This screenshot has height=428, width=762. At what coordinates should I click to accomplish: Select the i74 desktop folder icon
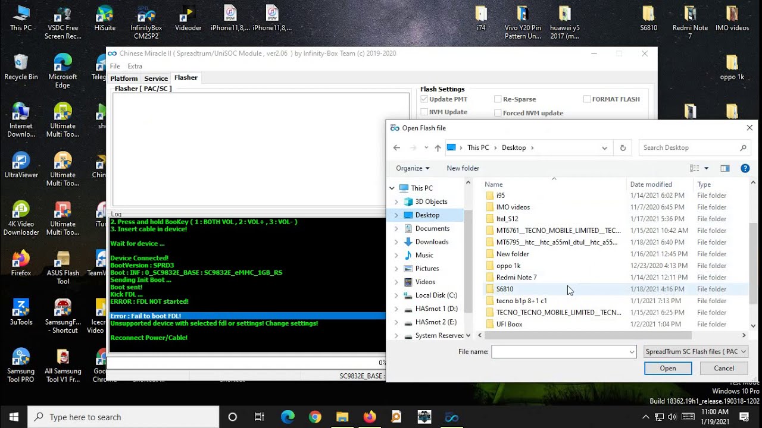tap(481, 18)
